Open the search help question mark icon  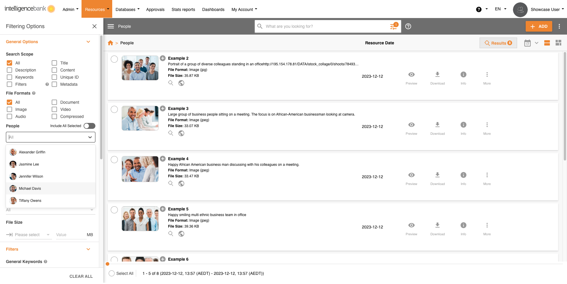(408, 26)
